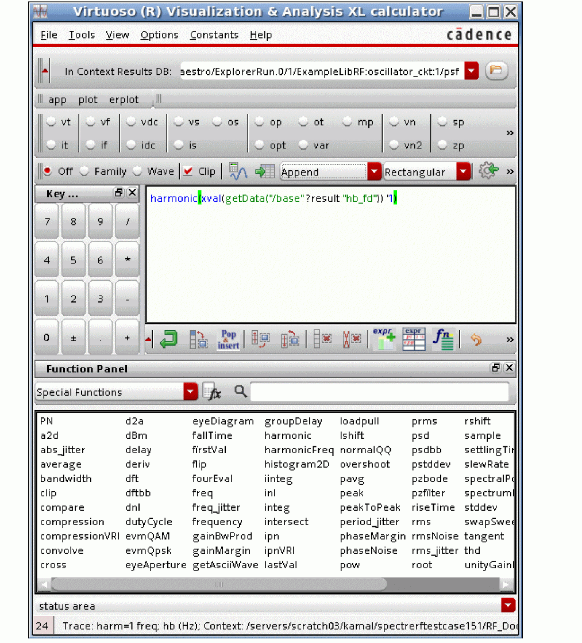Click the stack swap icon after Pop insert

coord(260,339)
